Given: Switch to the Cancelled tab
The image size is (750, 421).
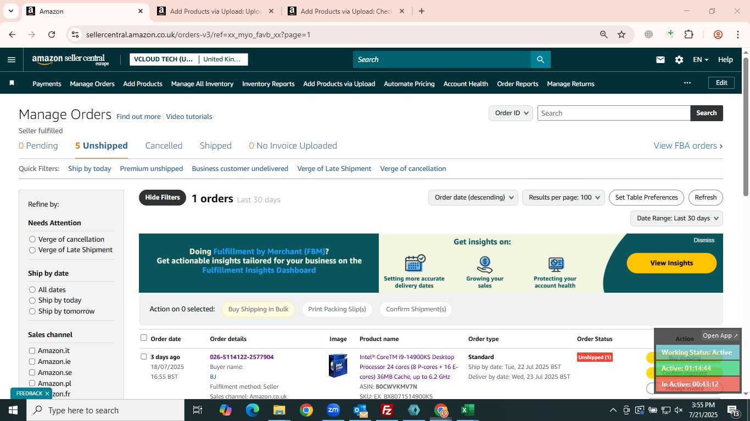Looking at the screenshot, I should 164,146.
